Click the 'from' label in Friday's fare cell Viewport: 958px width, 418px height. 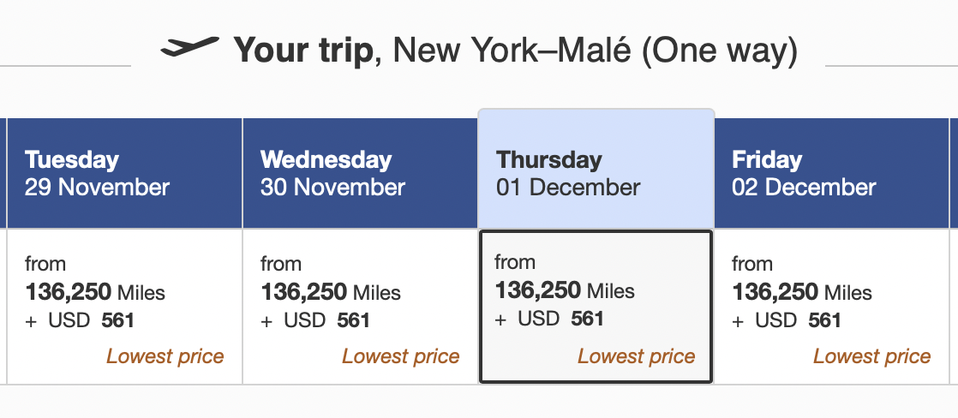[x=752, y=264]
